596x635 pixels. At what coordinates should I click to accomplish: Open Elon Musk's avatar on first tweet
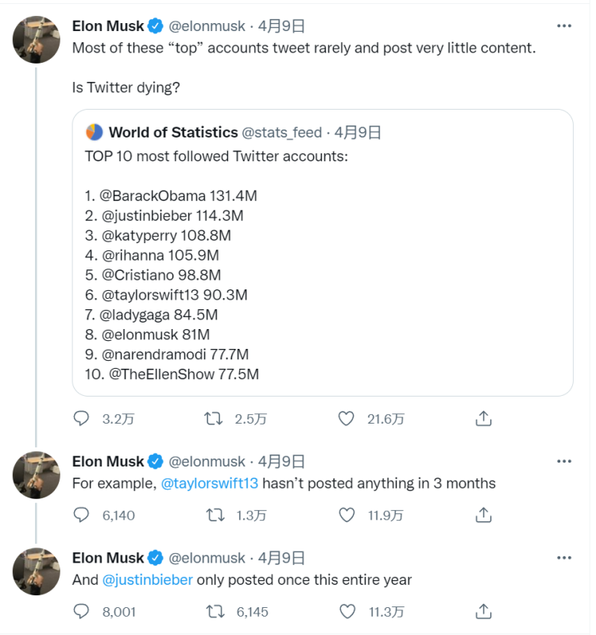coord(37,40)
